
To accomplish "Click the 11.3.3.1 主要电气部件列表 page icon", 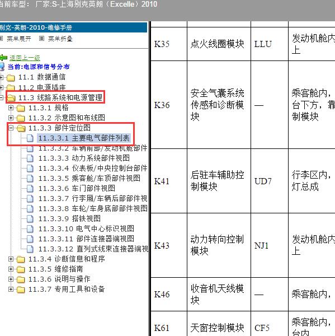I will pyautogui.click(x=30, y=138).
